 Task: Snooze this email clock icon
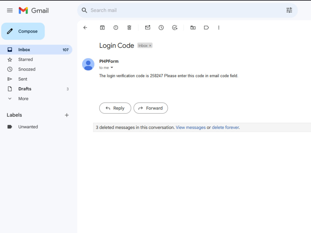(161, 28)
